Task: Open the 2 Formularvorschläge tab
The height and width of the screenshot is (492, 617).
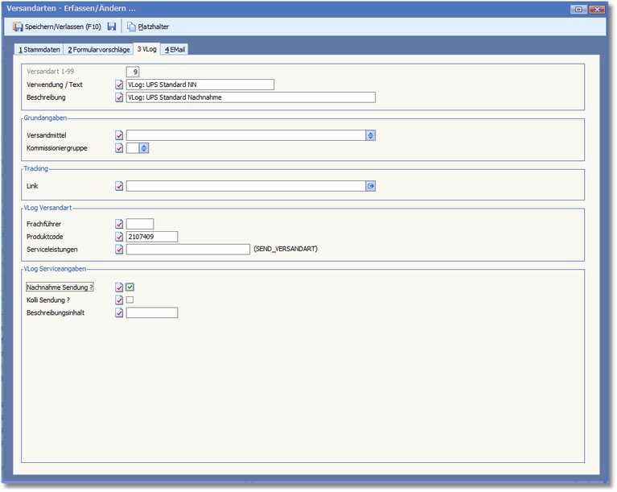Action: pyautogui.click(x=98, y=49)
